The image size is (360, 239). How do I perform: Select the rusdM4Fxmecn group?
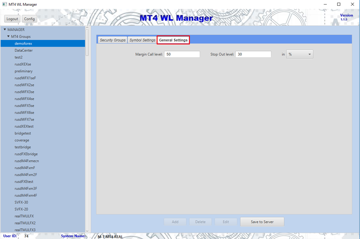[x=43, y=160]
